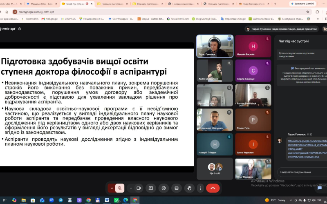The height and width of the screenshot is (204, 327).
Task: Select Наталія Василів participant tile
Action: (x=253, y=46)
